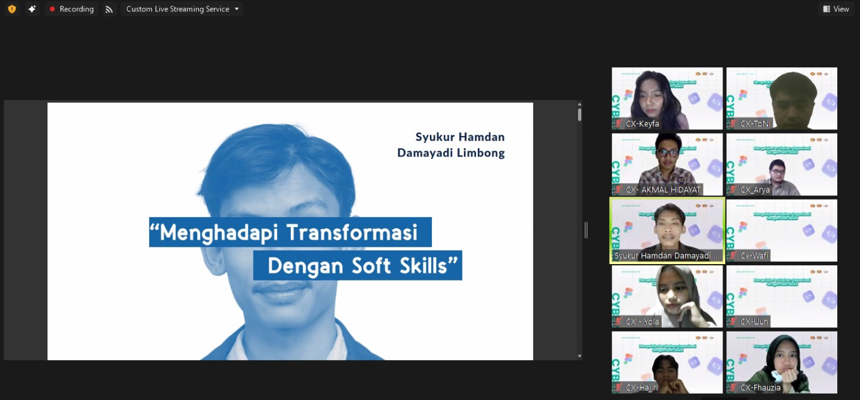The image size is (860, 400).
Task: Click CX_Arya's muted microphone icon
Action: click(x=734, y=190)
